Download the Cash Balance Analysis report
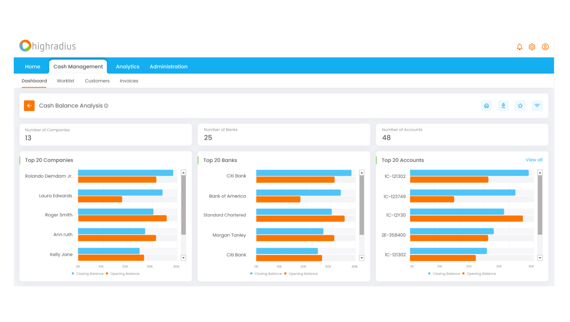The image size is (570, 322). [503, 105]
